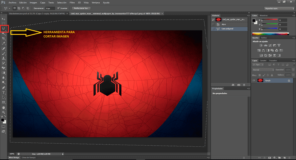The width and height of the screenshot is (296, 160).
Task: Select Subtract from selection mode
Action: coord(23,8)
